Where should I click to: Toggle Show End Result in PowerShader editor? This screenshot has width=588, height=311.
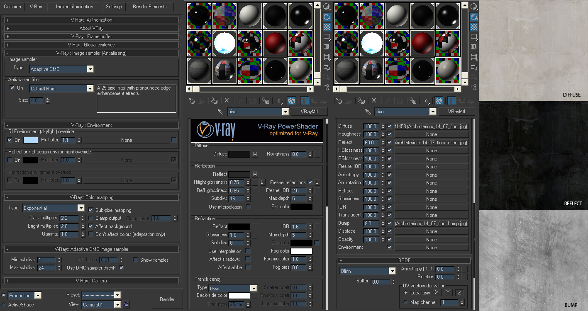(305, 100)
